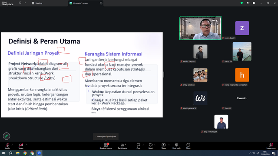This screenshot has height=156, width=278.
Task: Select Billy Firmansyah's video tile
Action: [221, 122]
